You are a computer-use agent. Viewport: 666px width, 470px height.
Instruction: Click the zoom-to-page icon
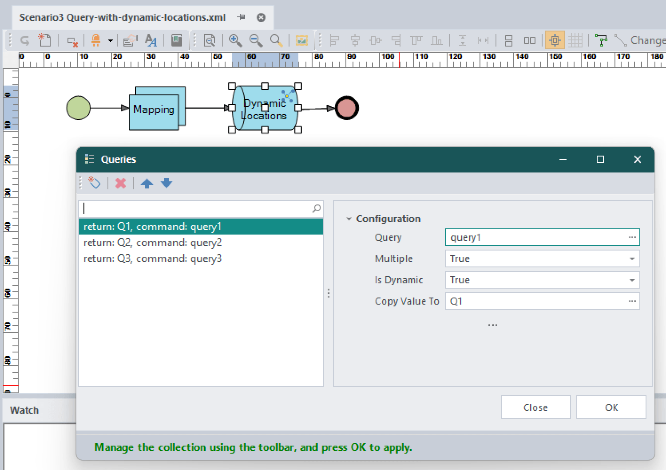(210, 41)
